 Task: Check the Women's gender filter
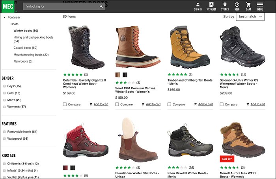click(x=4, y=107)
